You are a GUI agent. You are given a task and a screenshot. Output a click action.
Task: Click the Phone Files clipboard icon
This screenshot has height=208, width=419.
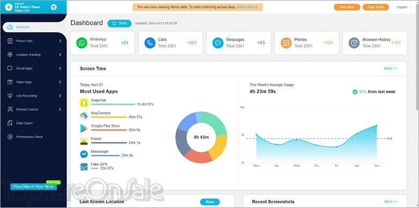[10, 41]
